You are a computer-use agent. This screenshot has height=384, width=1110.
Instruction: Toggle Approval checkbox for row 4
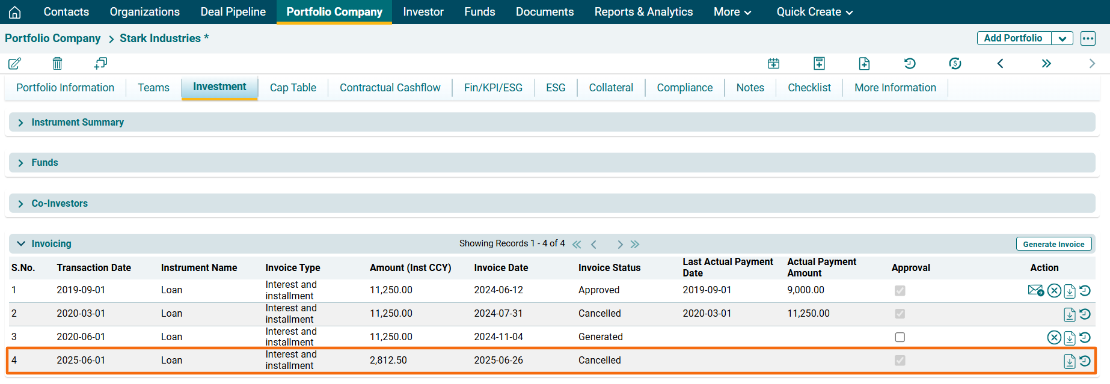(x=900, y=361)
